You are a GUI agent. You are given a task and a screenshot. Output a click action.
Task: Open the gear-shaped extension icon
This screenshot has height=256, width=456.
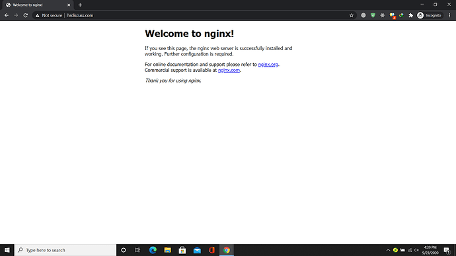[x=383, y=15]
